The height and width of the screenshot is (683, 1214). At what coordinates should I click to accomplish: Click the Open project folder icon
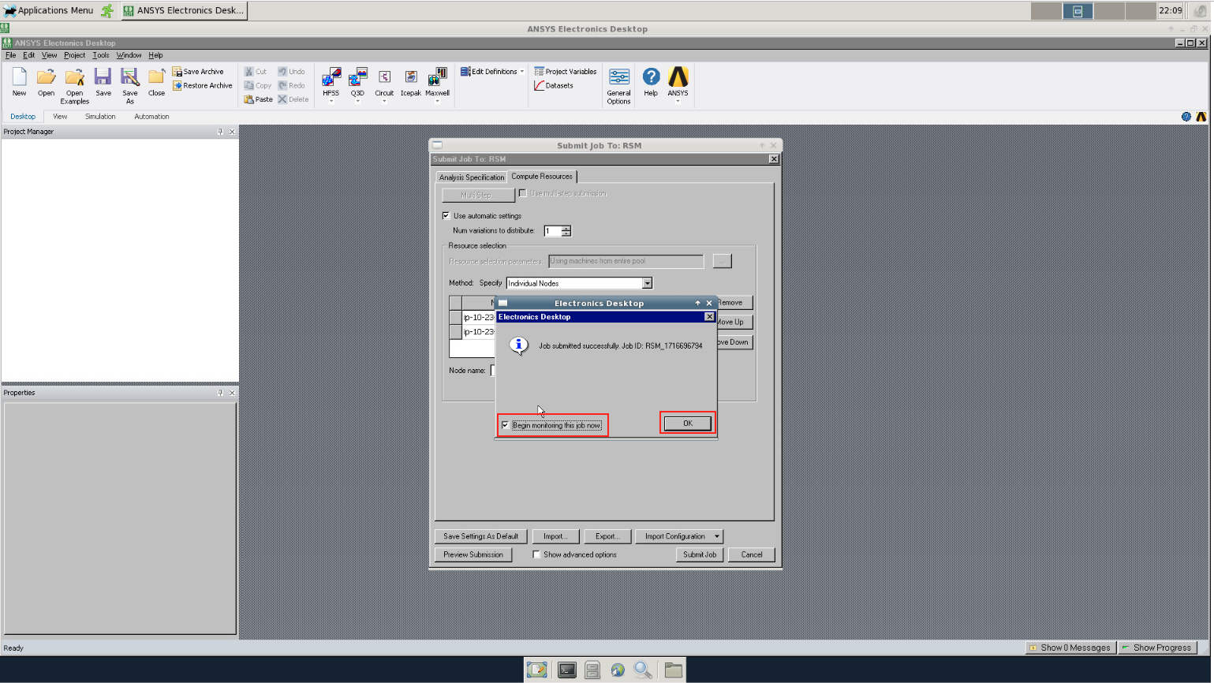pos(47,77)
